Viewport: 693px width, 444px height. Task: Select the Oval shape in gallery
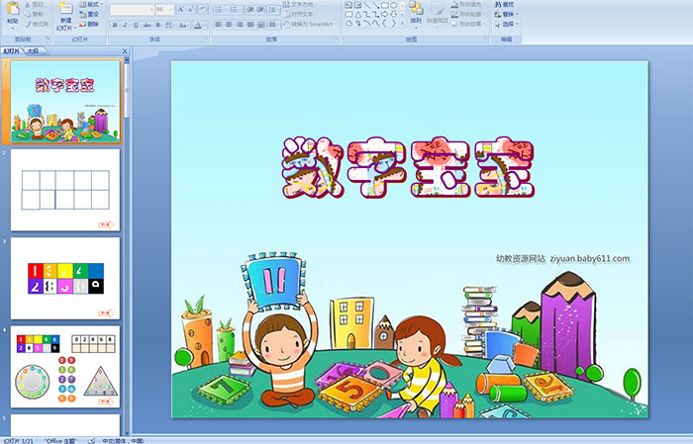click(393, 5)
